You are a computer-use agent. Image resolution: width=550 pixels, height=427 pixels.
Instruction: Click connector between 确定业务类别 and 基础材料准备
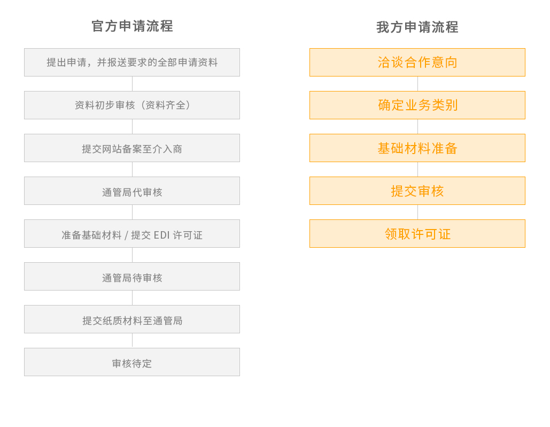coord(417,127)
